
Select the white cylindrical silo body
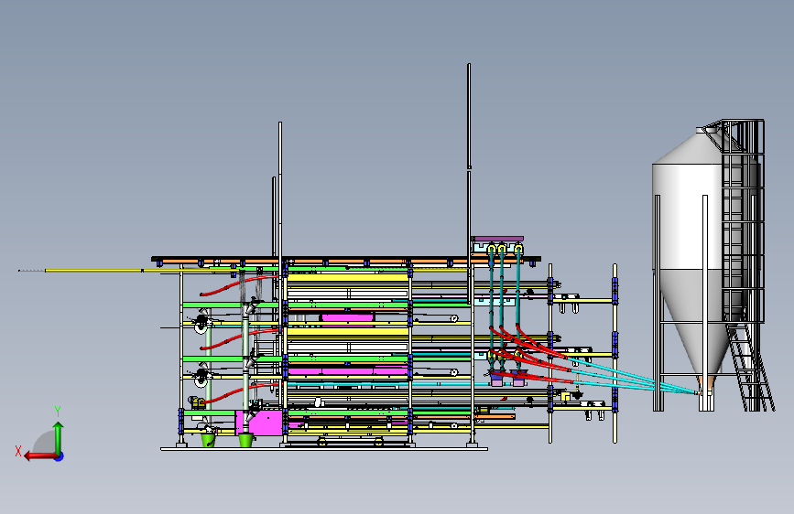coord(687,217)
